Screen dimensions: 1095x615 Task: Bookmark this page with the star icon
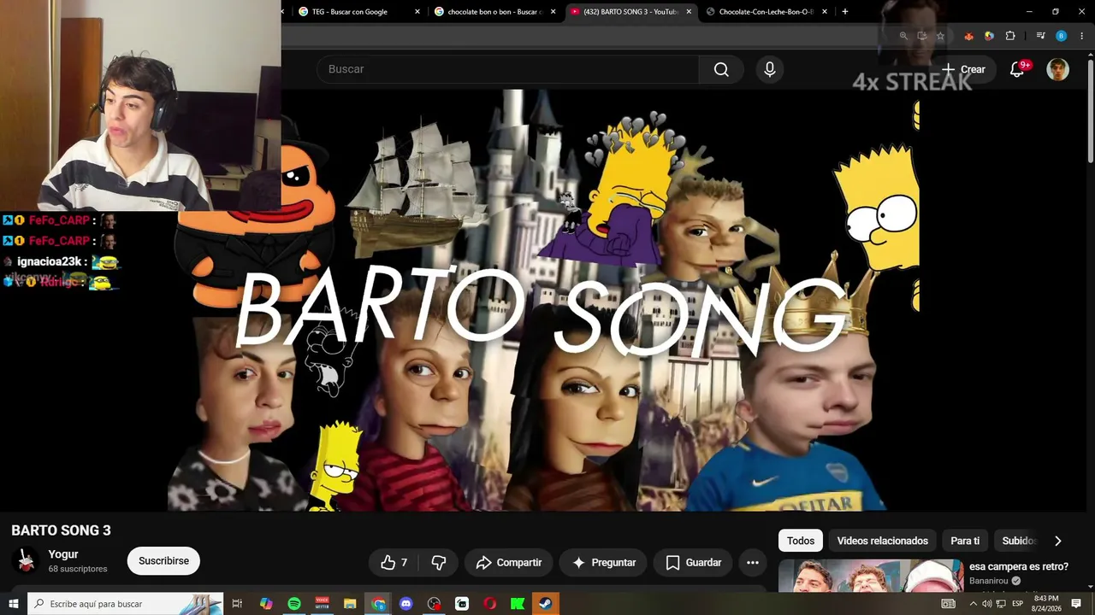[x=940, y=36]
